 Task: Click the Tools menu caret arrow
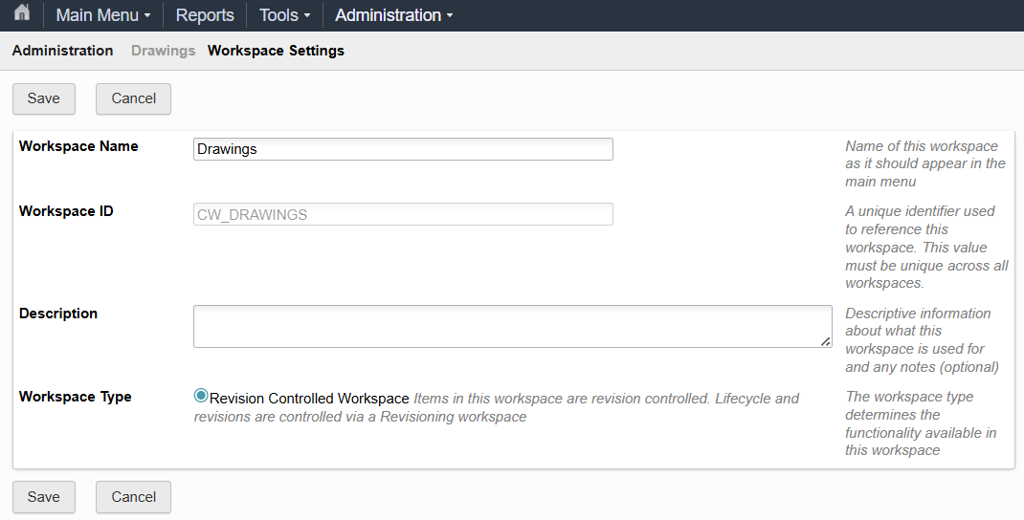pos(307,15)
